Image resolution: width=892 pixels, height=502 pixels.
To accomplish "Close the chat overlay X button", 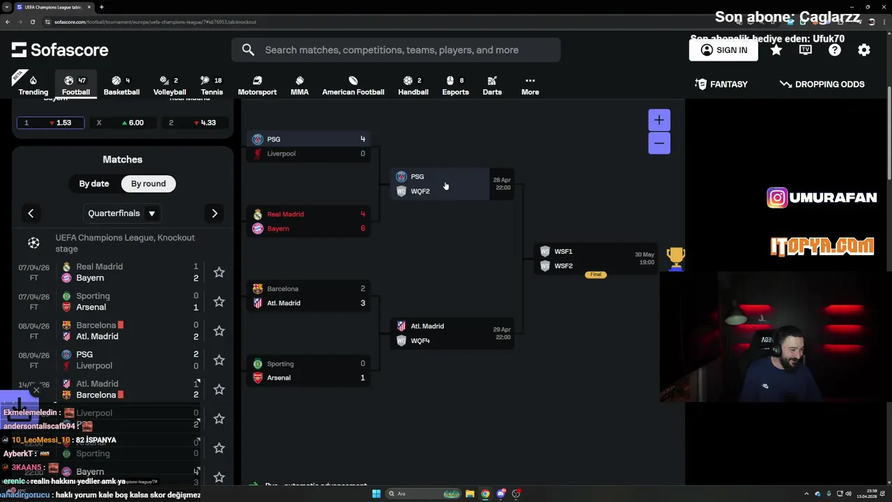I will point(36,390).
